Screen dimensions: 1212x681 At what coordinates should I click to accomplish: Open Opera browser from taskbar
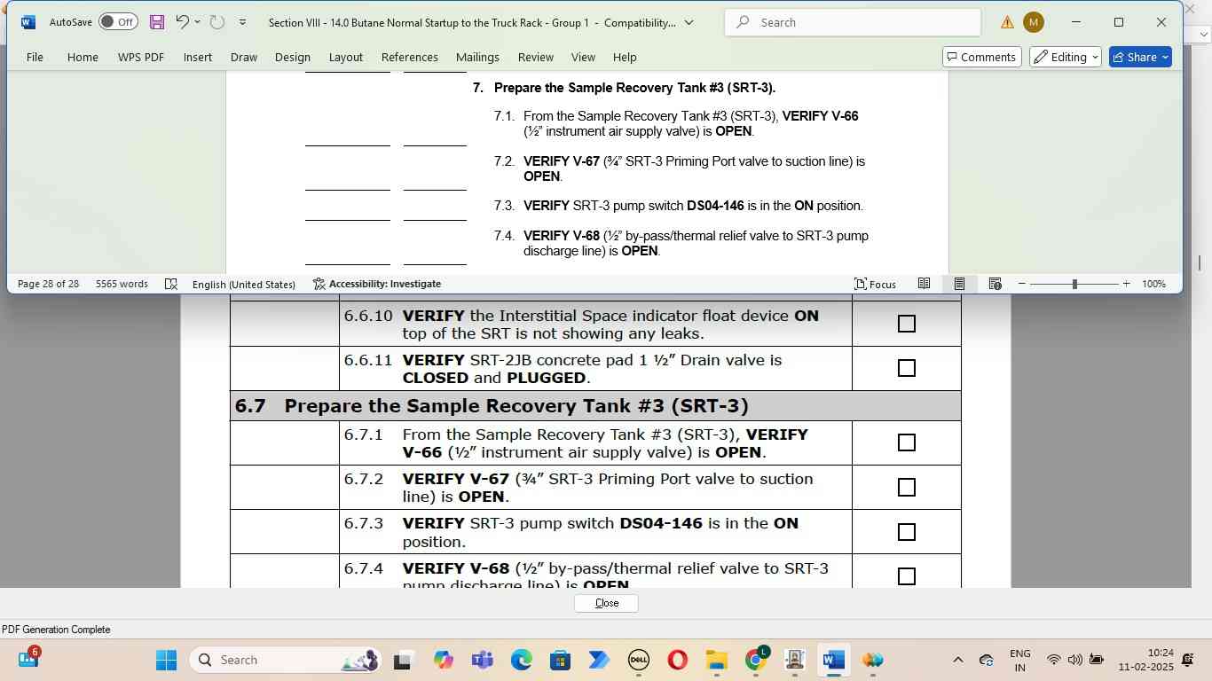[x=677, y=660]
